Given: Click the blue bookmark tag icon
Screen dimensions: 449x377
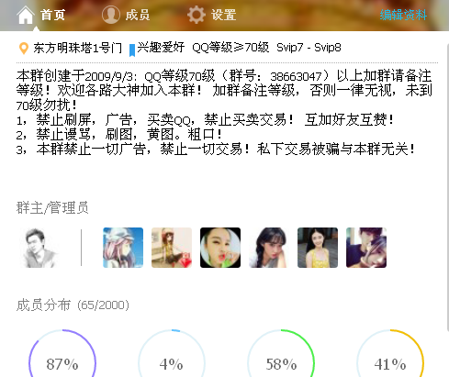Looking at the screenshot, I should pos(132,50).
